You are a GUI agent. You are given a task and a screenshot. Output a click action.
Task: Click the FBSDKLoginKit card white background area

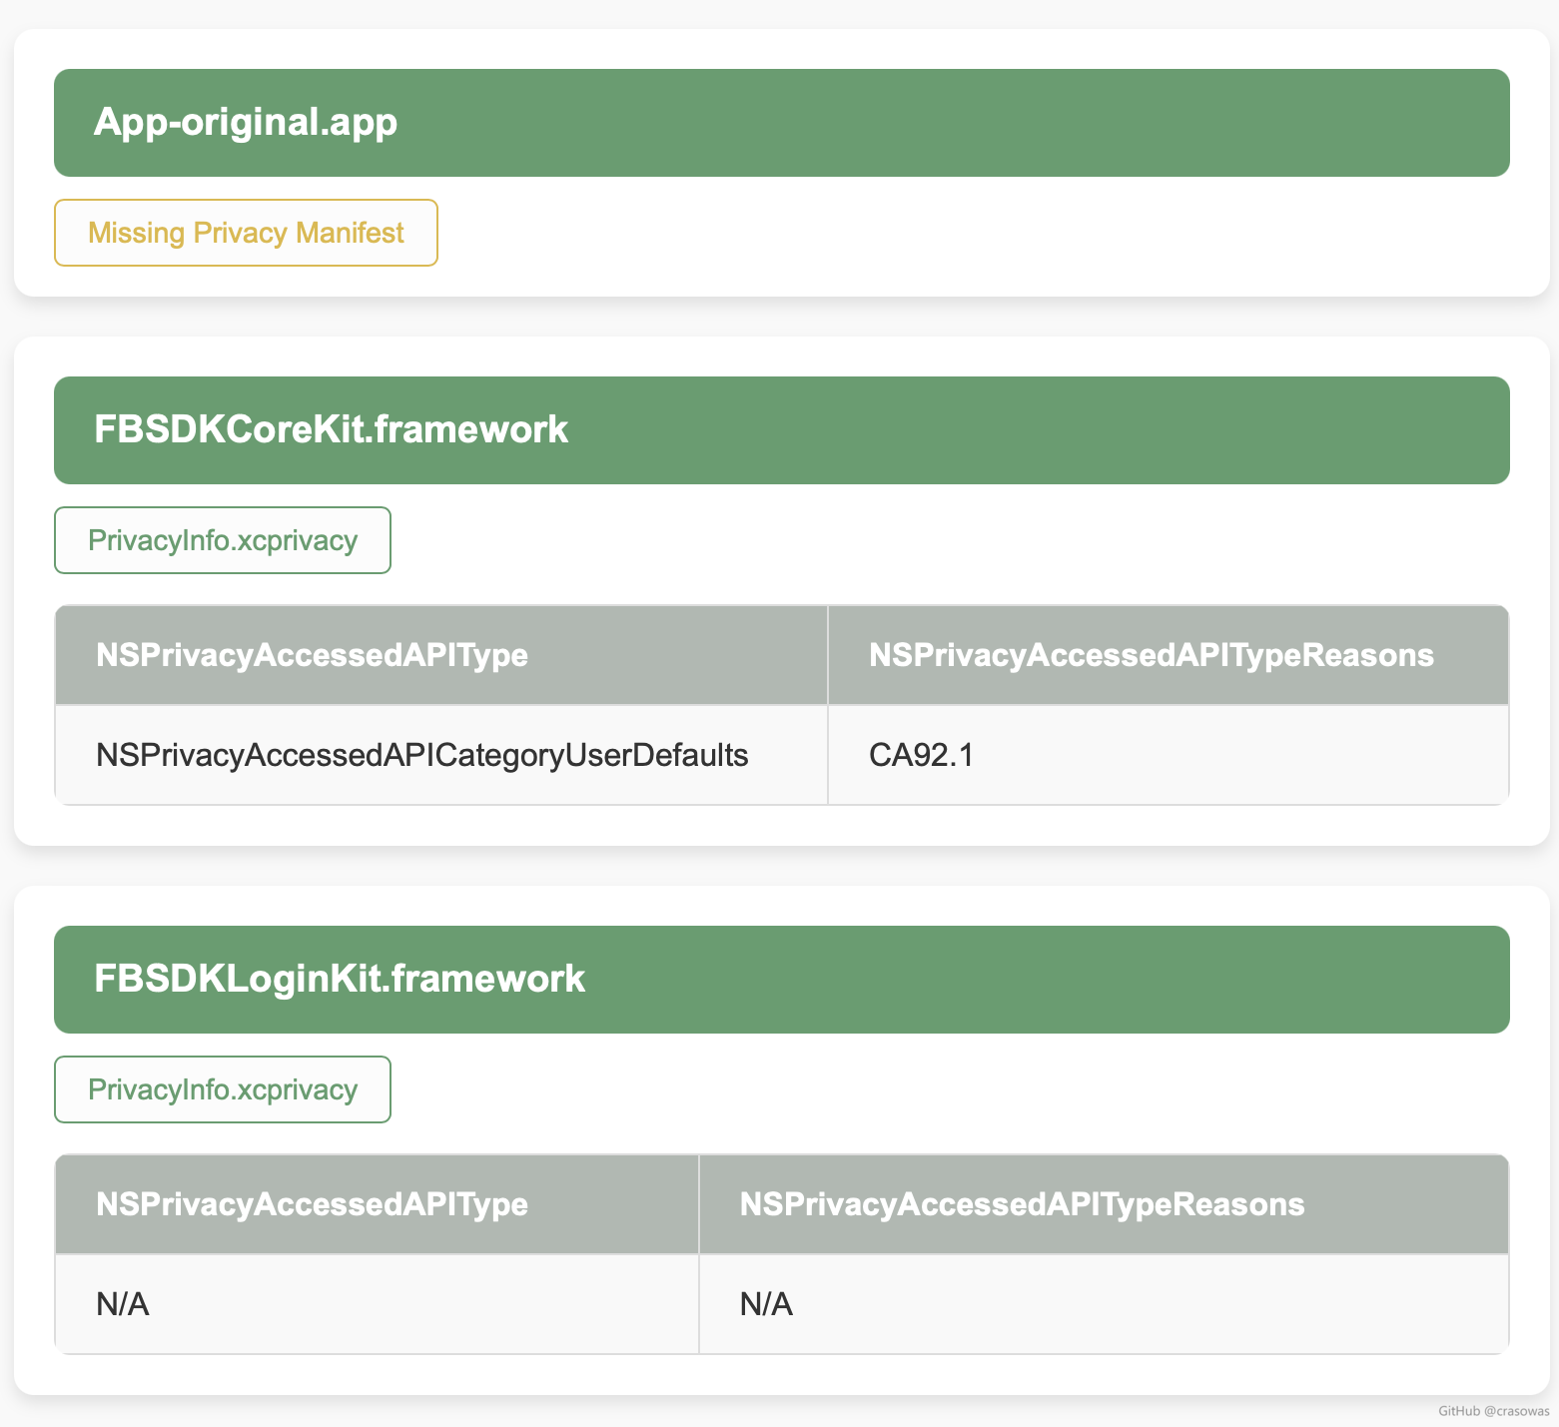949,1089
